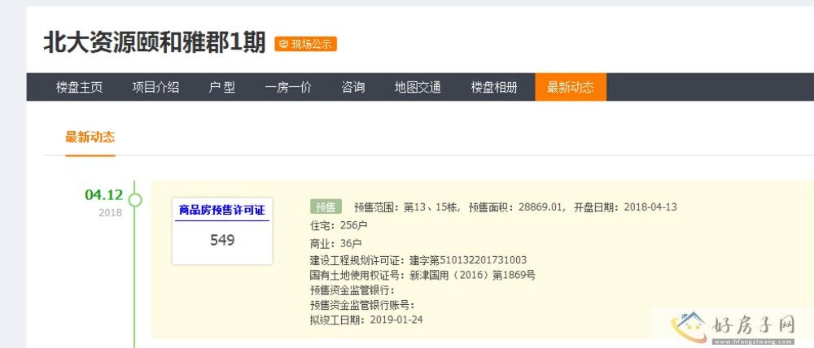Open the 商品房预售许可证 549 card
This screenshot has height=348, width=814.
221,230
